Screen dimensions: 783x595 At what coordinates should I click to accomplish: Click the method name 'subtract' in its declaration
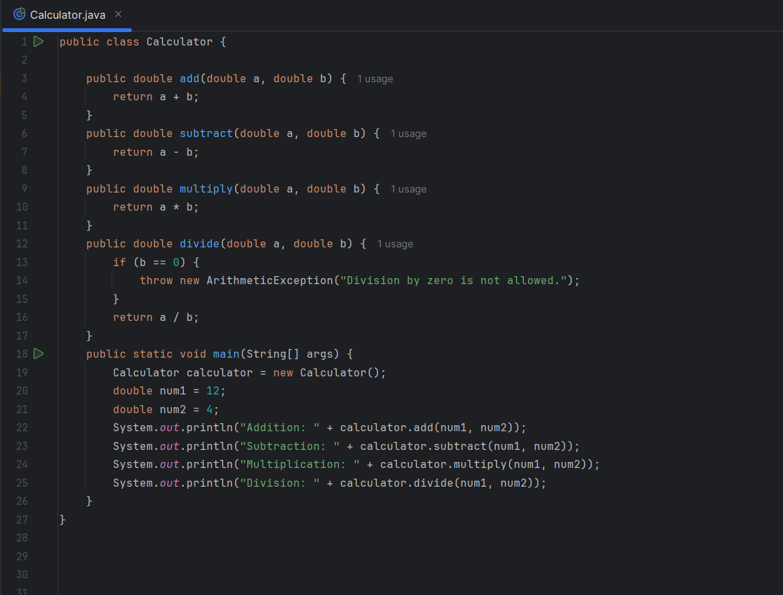point(206,134)
